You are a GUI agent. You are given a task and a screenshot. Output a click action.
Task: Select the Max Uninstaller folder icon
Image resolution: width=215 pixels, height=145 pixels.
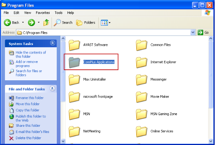click(74, 79)
